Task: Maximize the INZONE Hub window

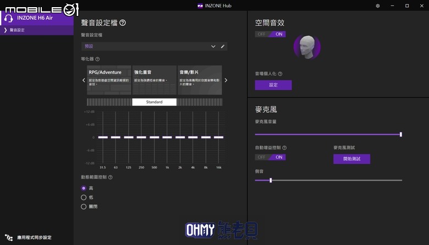Action: [x=407, y=5]
